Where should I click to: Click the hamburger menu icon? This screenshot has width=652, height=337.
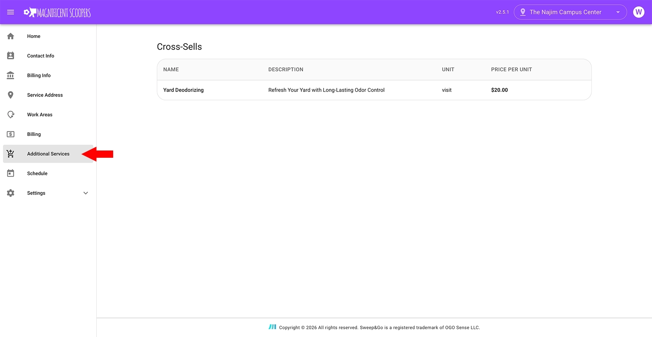[x=11, y=12]
